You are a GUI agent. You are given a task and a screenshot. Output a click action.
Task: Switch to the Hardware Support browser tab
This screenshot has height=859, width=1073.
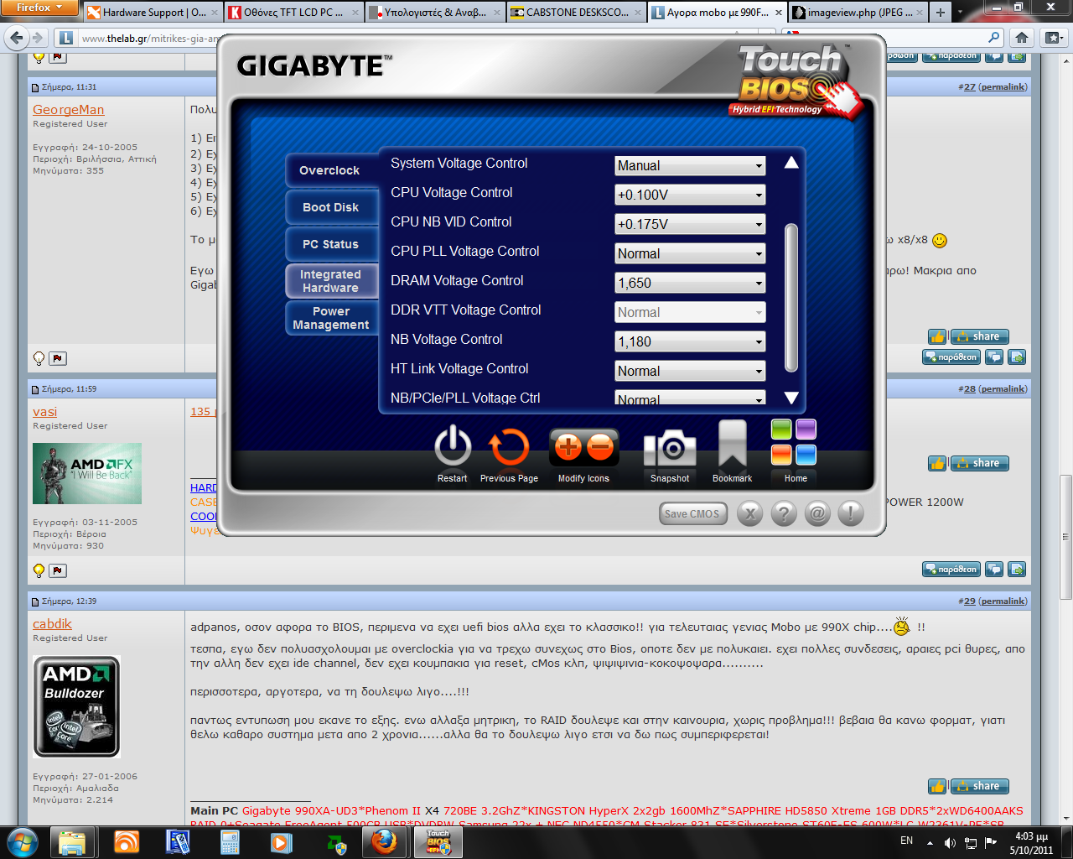152,13
